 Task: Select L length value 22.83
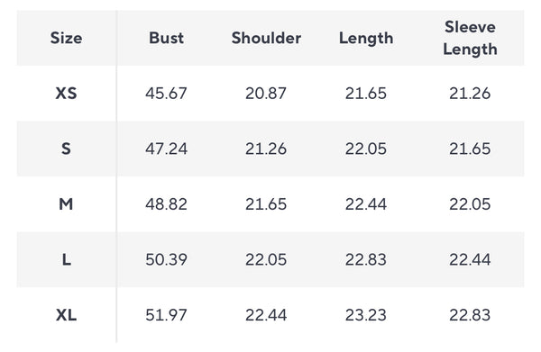366,259
